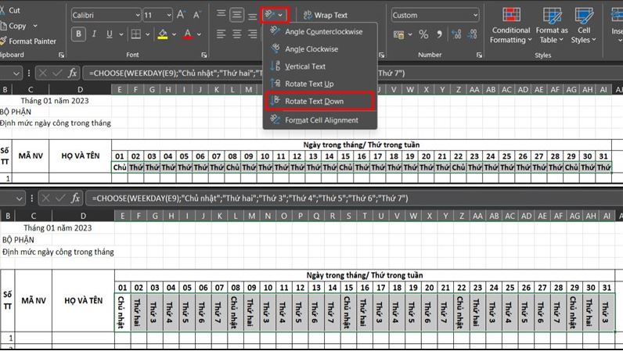Open Format Cell Alignment dialog
The width and height of the screenshot is (623, 351).
319,120
